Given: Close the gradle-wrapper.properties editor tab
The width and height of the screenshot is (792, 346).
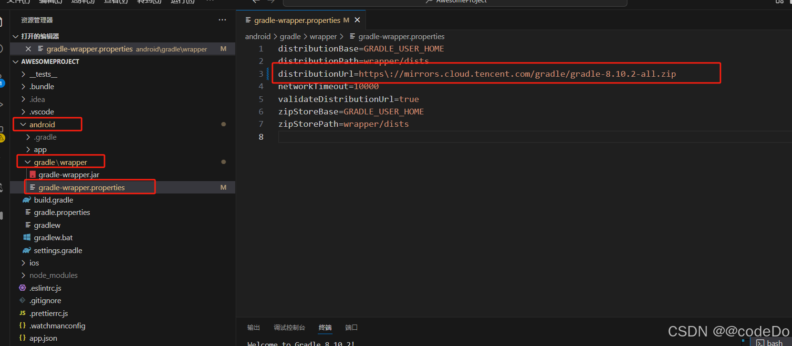Looking at the screenshot, I should click(357, 20).
